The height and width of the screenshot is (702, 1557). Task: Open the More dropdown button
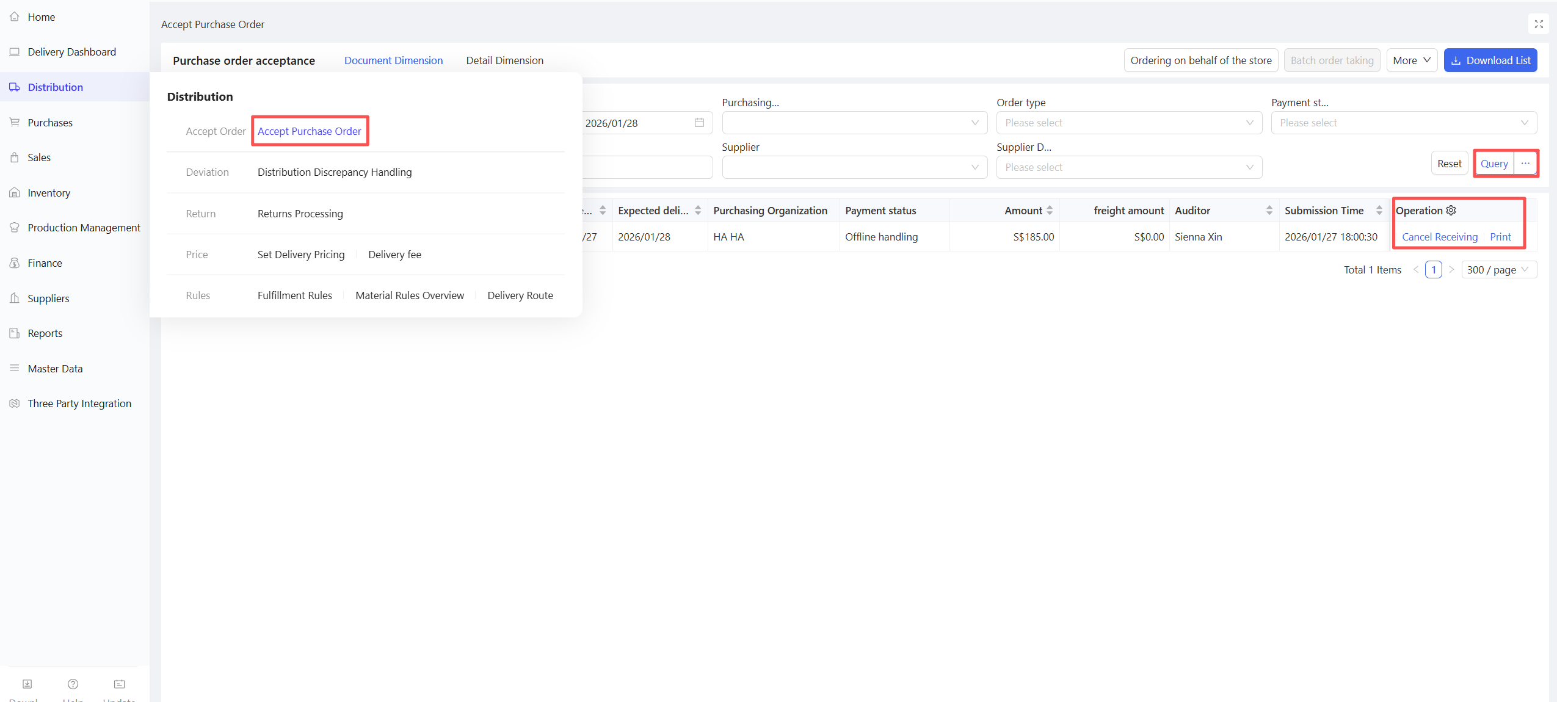tap(1411, 60)
